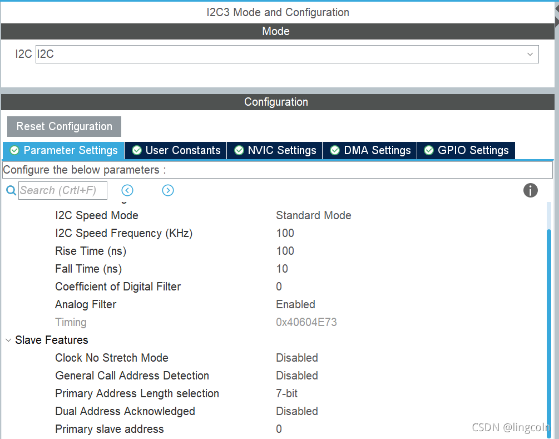Viewport: 559px width, 439px height.
Task: Click the info icon on the right
Action: point(530,190)
